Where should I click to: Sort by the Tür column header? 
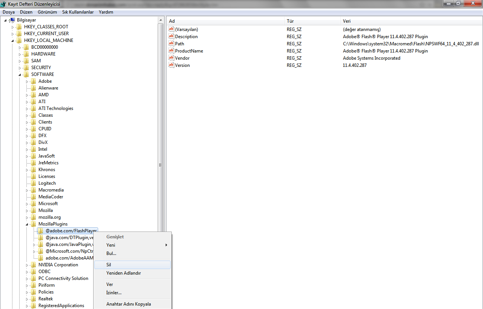tap(312, 21)
